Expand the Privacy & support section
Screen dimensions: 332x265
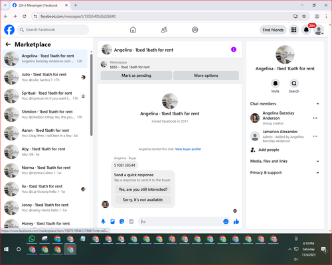pos(285,173)
